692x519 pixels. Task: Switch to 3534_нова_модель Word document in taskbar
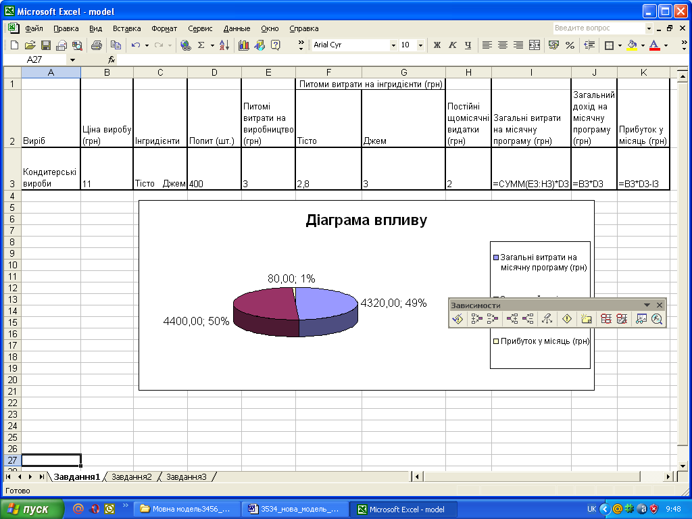pyautogui.click(x=295, y=509)
